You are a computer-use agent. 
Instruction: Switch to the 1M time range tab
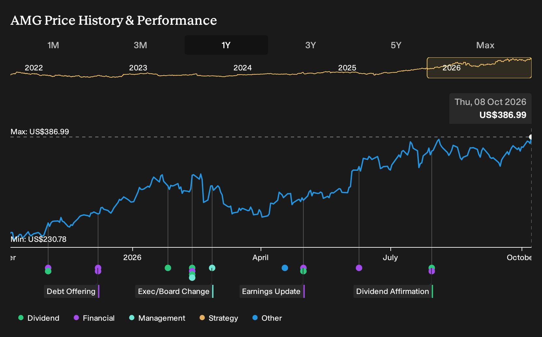53,45
